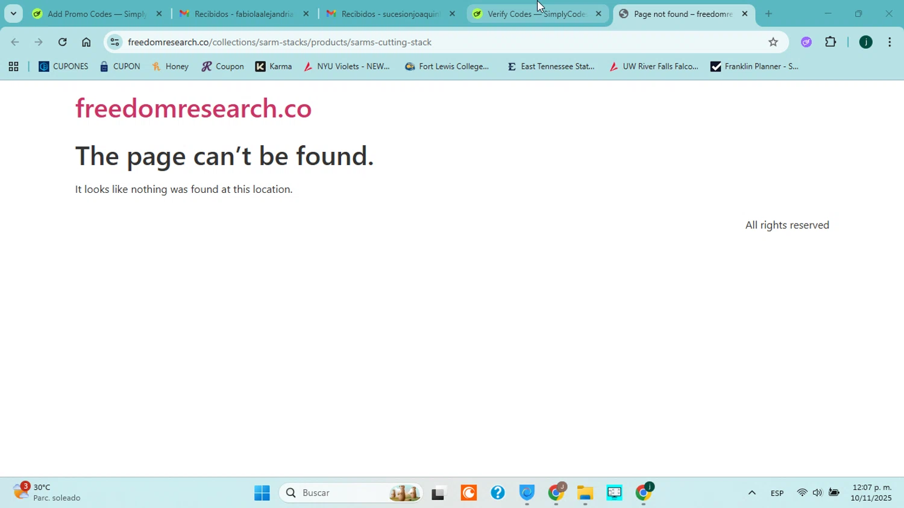
Task: Open the bookmarks bar apps grid
Action: point(13,67)
